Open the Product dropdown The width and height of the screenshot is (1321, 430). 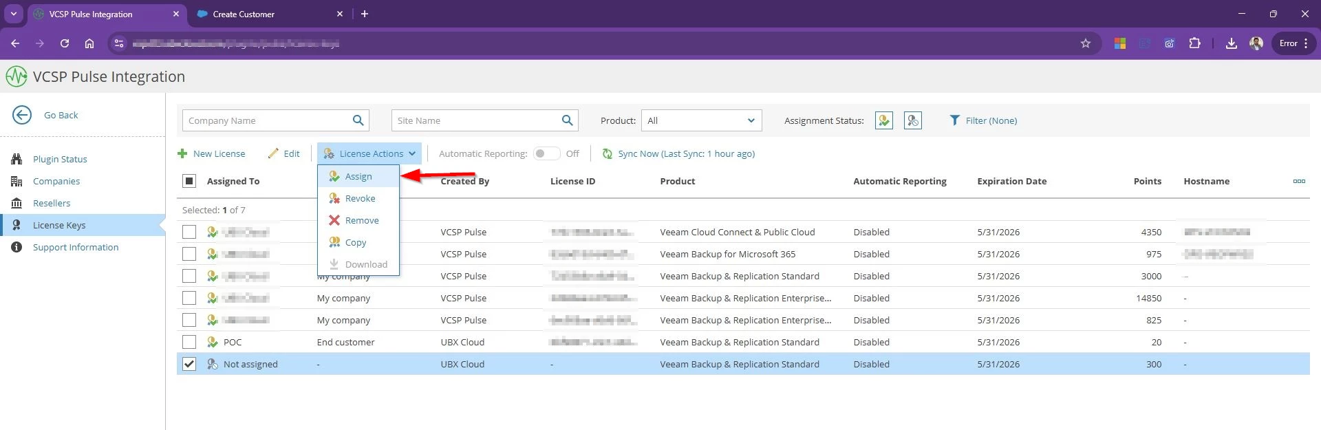tap(700, 120)
